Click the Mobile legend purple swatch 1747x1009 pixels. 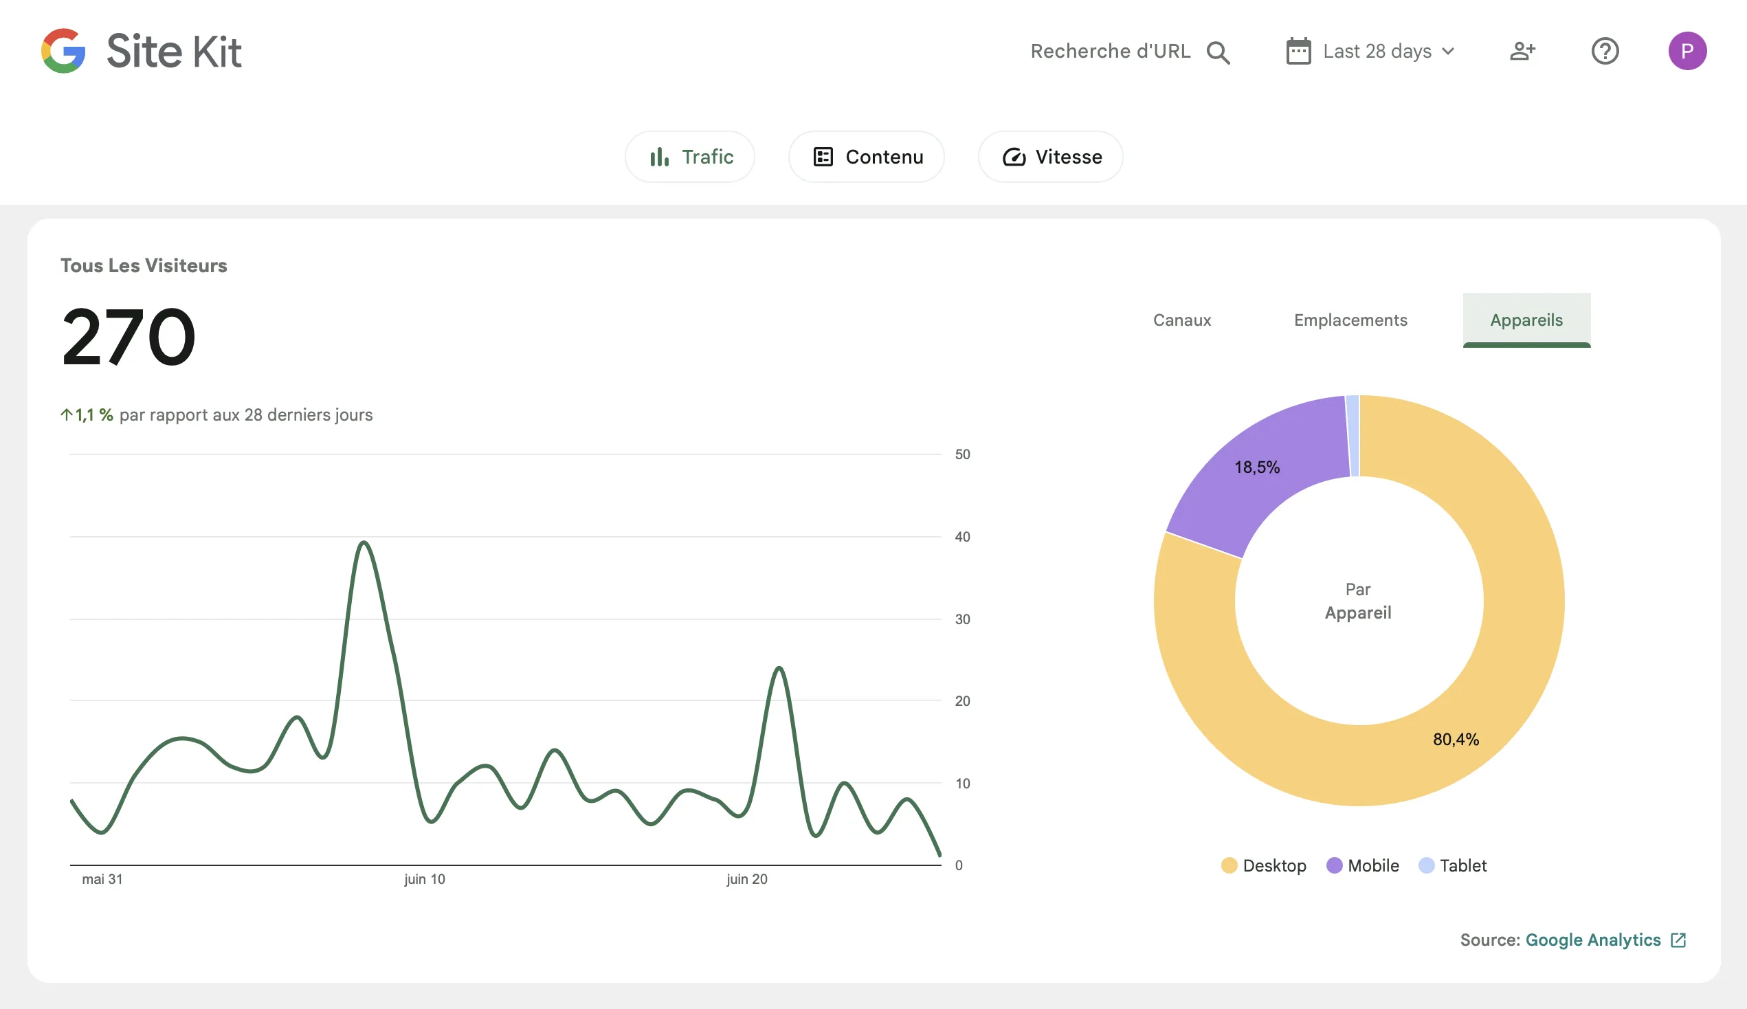[x=1334, y=865]
